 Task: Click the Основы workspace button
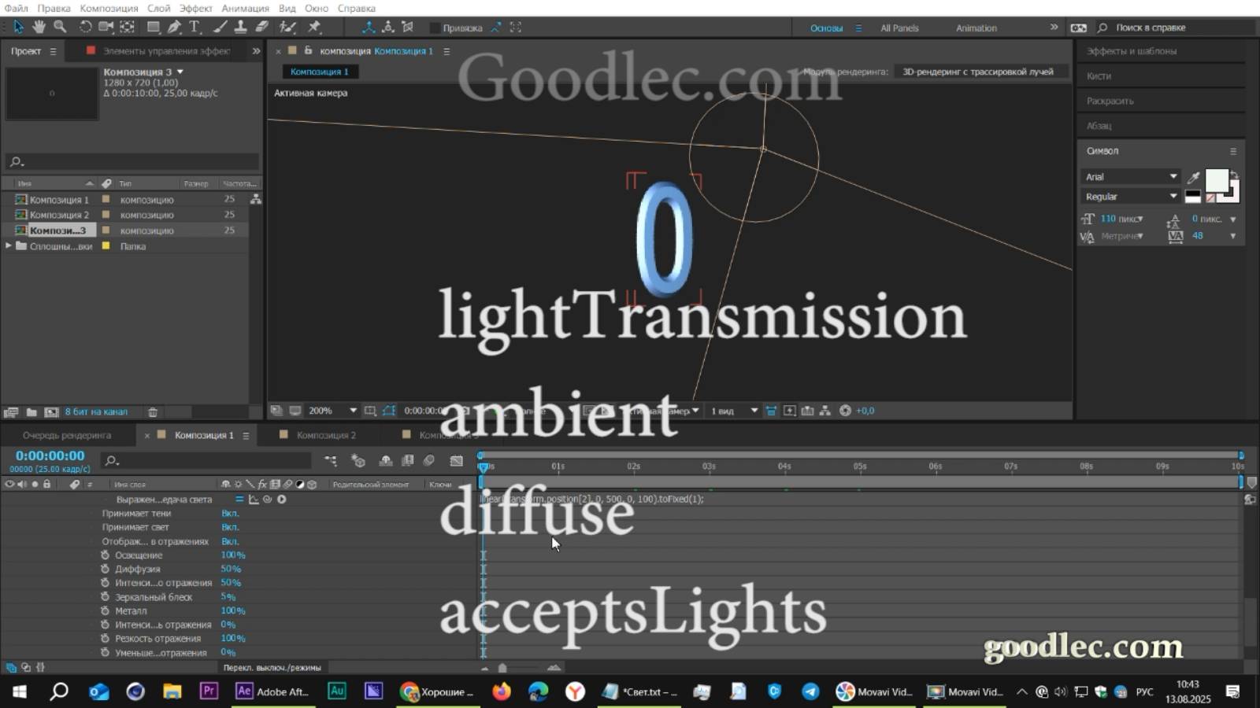pyautogui.click(x=828, y=28)
